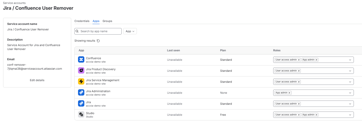The image size is (362, 122).
Task: Remove User access admin from Jira Product Discovery
Action: coord(299,71)
